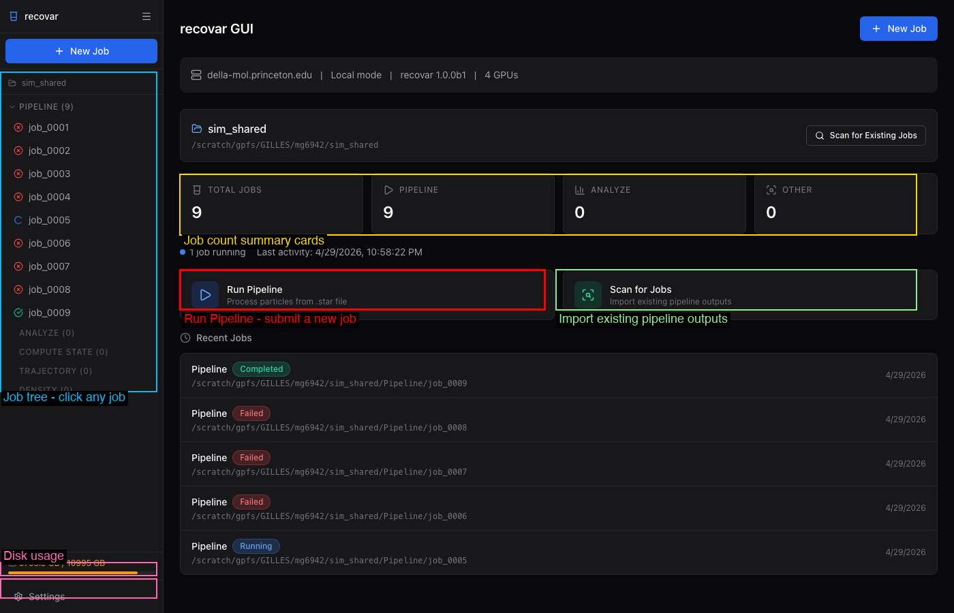The width and height of the screenshot is (954, 613).
Task: Click Import existing pipeline outputs text
Action: (671, 302)
